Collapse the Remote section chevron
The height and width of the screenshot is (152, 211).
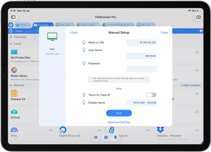[11, 85]
